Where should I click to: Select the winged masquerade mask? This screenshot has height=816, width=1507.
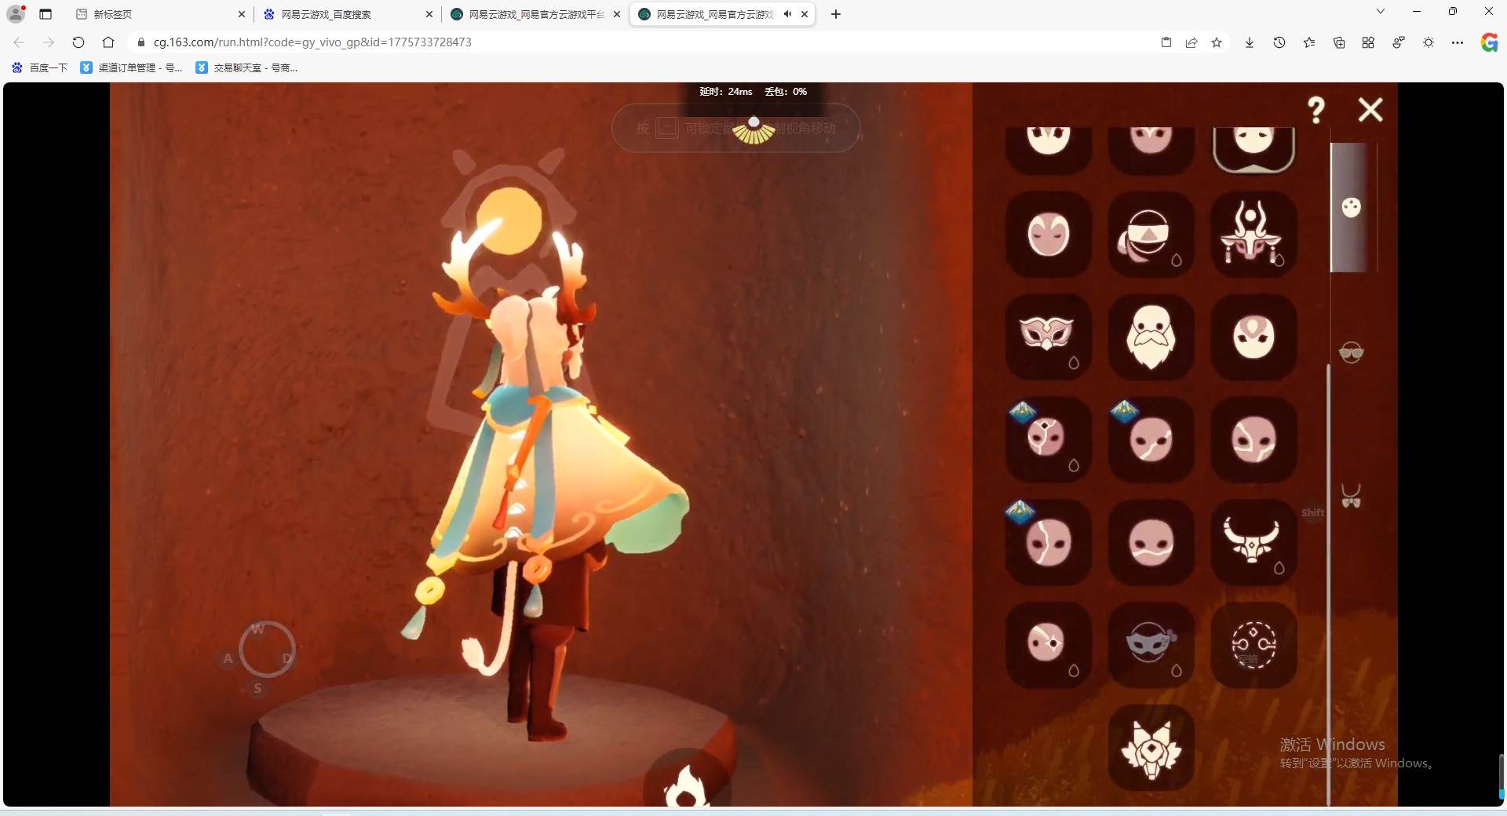(x=1049, y=337)
